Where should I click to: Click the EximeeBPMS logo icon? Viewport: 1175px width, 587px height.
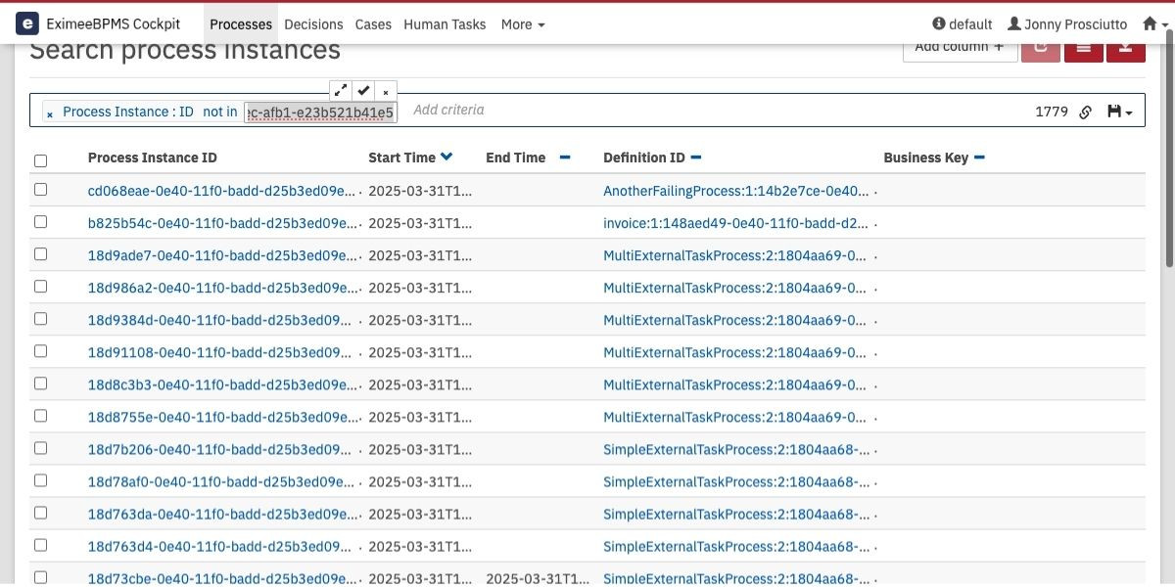(27, 23)
